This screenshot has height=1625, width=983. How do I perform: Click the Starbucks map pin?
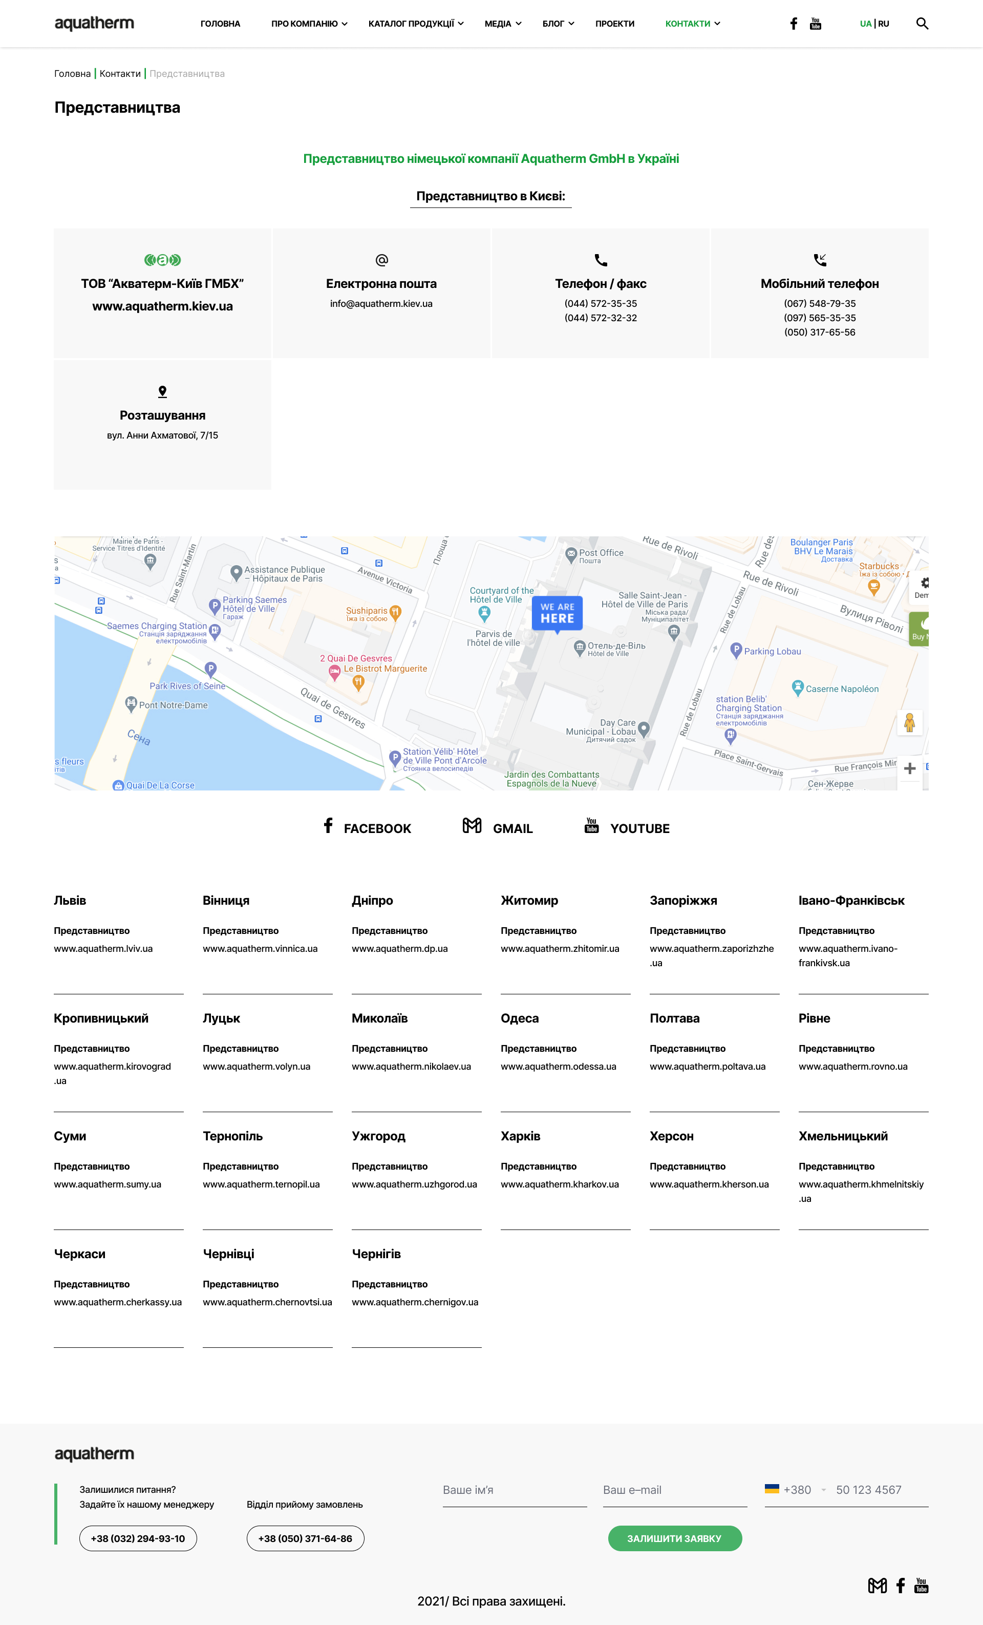click(x=874, y=588)
